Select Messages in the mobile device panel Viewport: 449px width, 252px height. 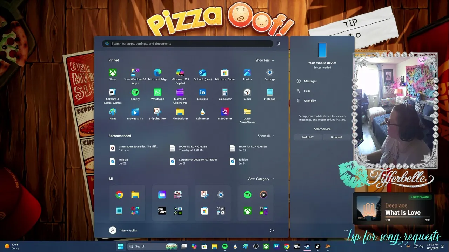[307, 81]
